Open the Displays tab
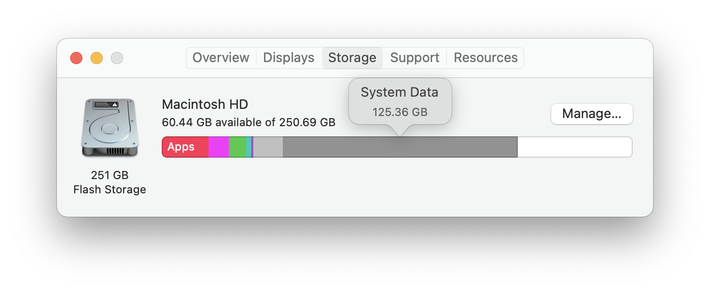710x292 pixels. [x=288, y=58]
